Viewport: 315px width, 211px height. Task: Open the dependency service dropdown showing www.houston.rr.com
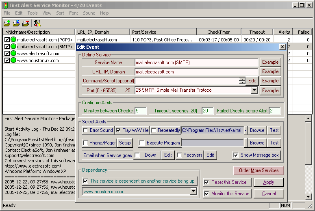point(193,192)
